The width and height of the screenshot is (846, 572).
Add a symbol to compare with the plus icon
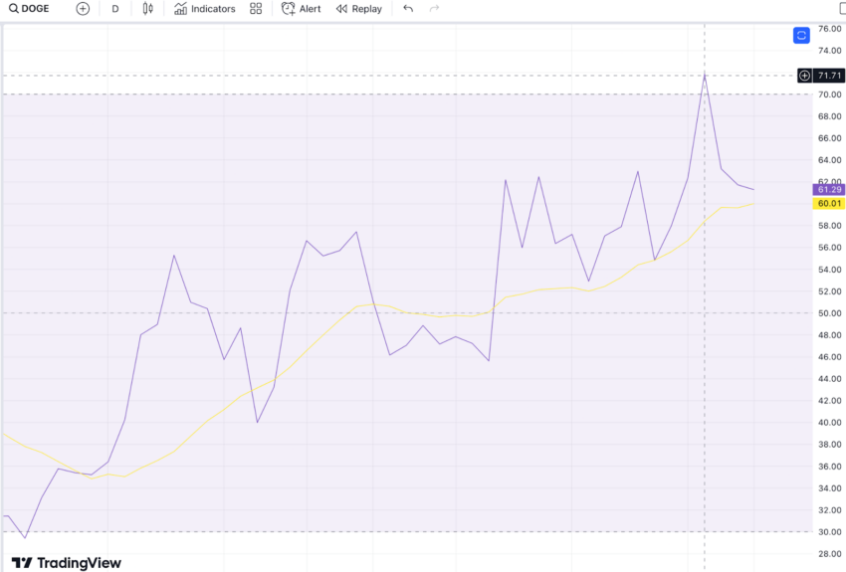pyautogui.click(x=83, y=9)
